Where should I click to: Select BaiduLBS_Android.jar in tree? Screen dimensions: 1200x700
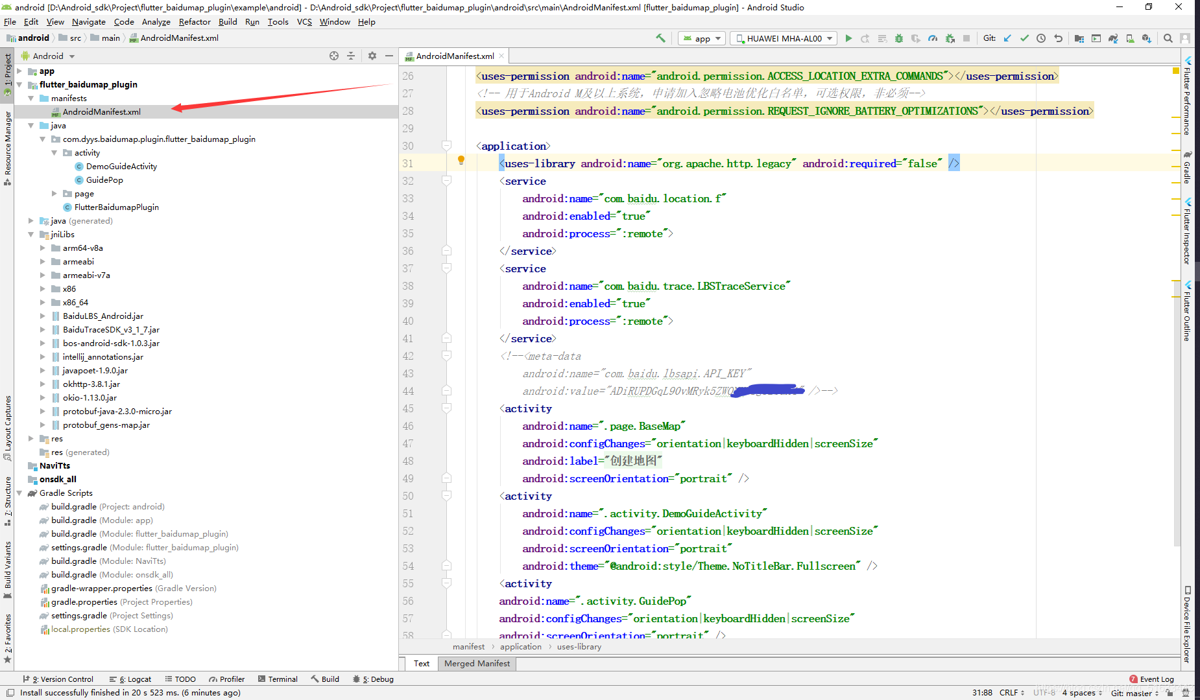pos(102,316)
